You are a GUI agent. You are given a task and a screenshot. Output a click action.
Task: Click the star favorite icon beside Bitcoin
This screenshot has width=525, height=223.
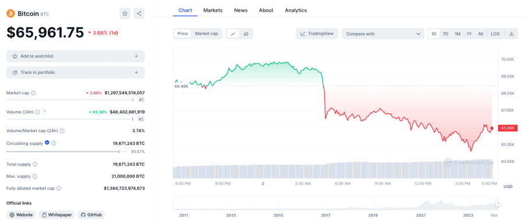(125, 14)
